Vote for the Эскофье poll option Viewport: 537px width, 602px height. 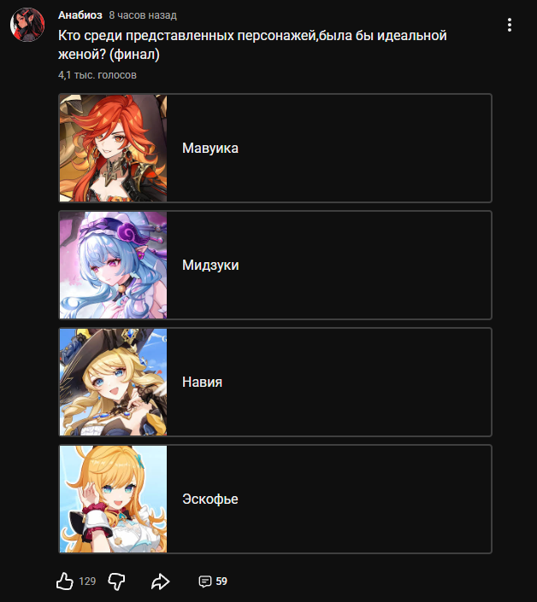tap(275, 500)
